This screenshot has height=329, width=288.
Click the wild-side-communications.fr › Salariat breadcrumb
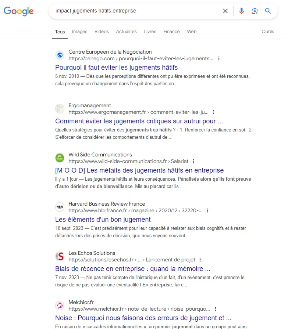coord(128,161)
